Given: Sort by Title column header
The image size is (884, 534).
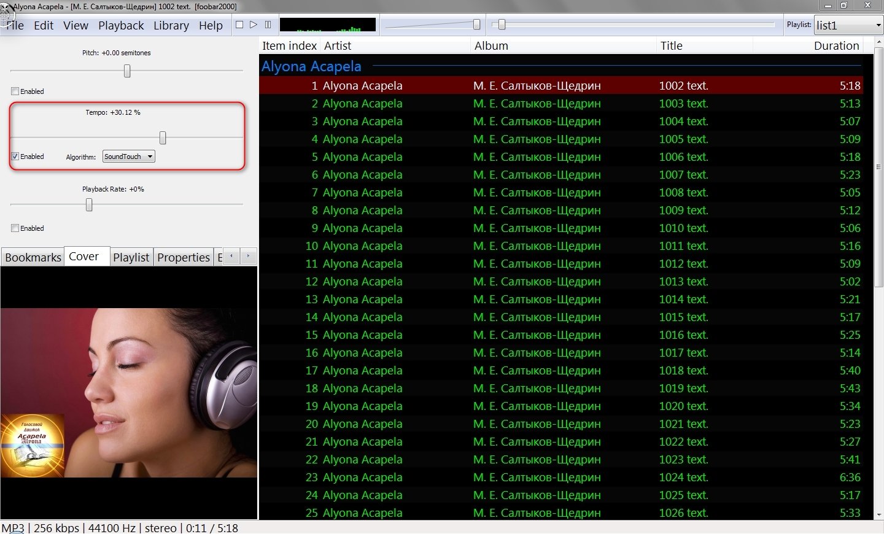Looking at the screenshot, I should coord(705,45).
